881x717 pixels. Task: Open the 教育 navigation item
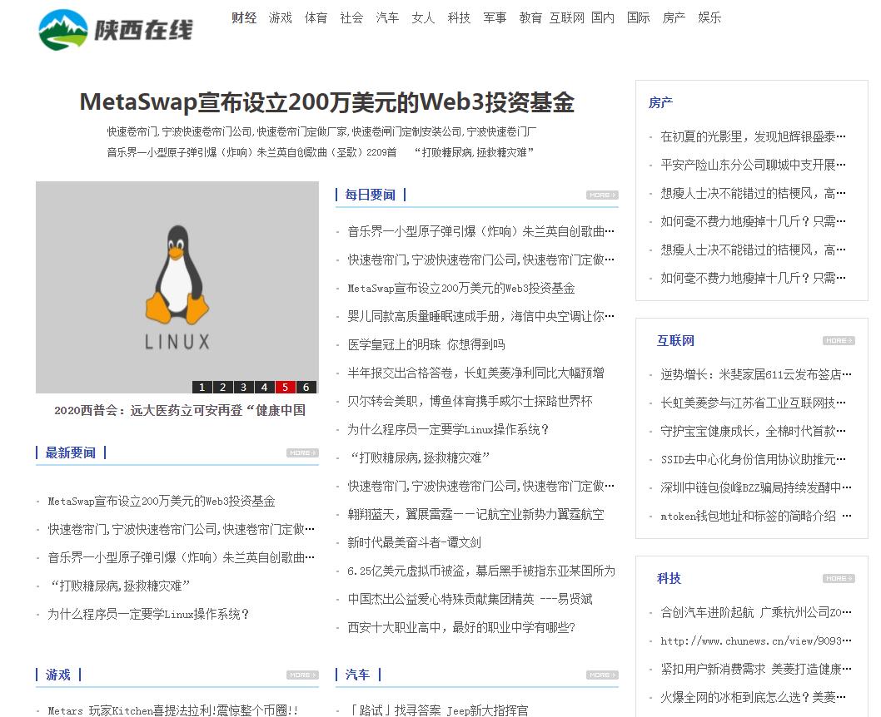530,18
